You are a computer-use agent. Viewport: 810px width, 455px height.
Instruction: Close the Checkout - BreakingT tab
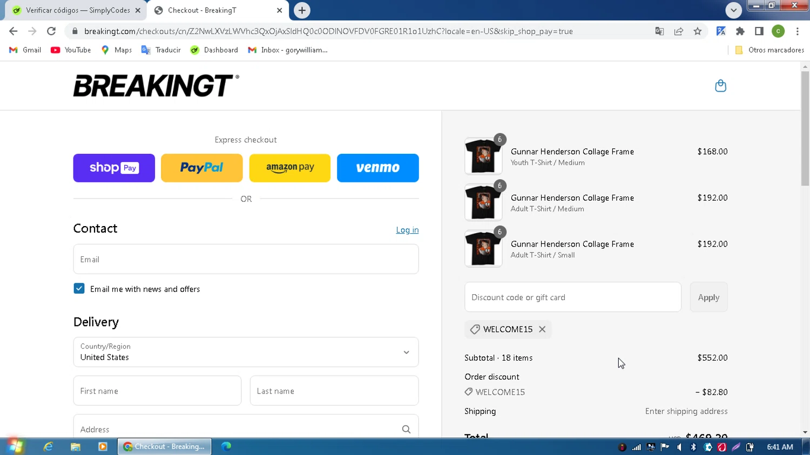pyautogui.click(x=279, y=10)
